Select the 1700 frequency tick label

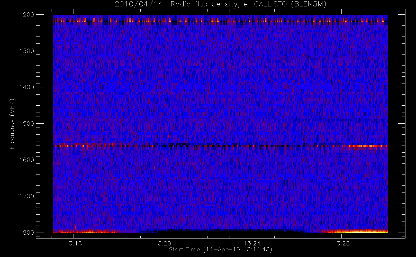(x=27, y=196)
